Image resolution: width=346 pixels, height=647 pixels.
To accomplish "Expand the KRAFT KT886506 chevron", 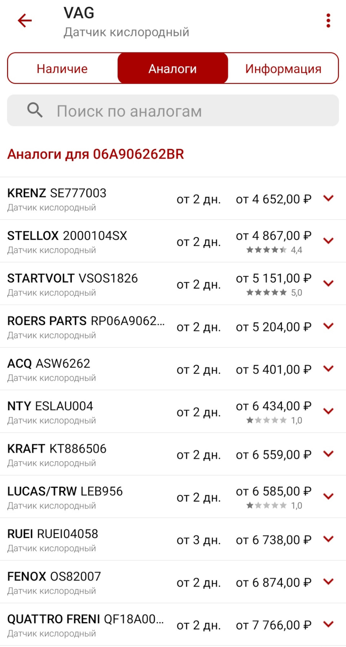I will pos(328,454).
